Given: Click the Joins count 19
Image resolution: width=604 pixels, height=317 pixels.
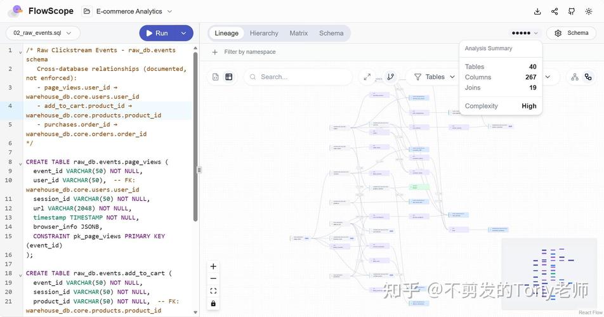Looking at the screenshot, I should click(533, 87).
